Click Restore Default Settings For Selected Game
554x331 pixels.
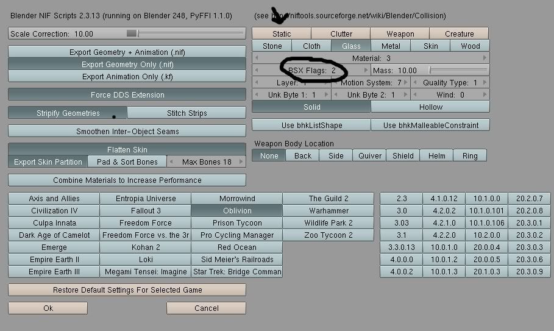tap(127, 290)
